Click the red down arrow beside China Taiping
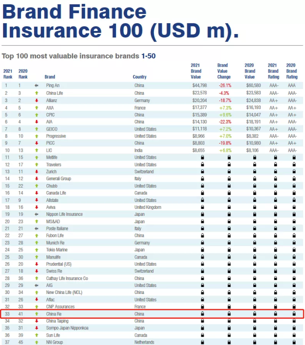The image size is (305, 345). (37, 321)
